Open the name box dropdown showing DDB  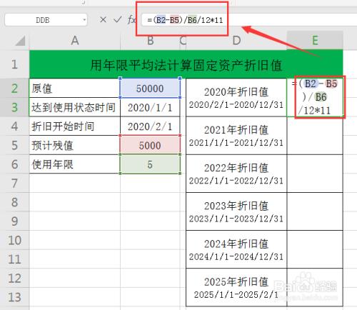[84, 20]
